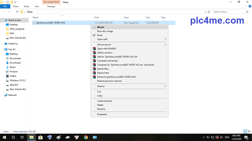This screenshot has width=252, height=141.
Task: Click Delete in the context menu
Action: click(x=129, y=105)
